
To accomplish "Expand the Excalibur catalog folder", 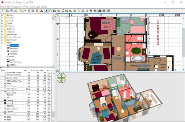I will click(2, 26).
